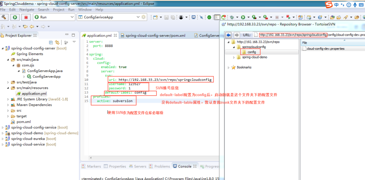The height and width of the screenshot is (180, 365).
Task: Click the New wizard toolbar icon
Action: pos(155,17)
